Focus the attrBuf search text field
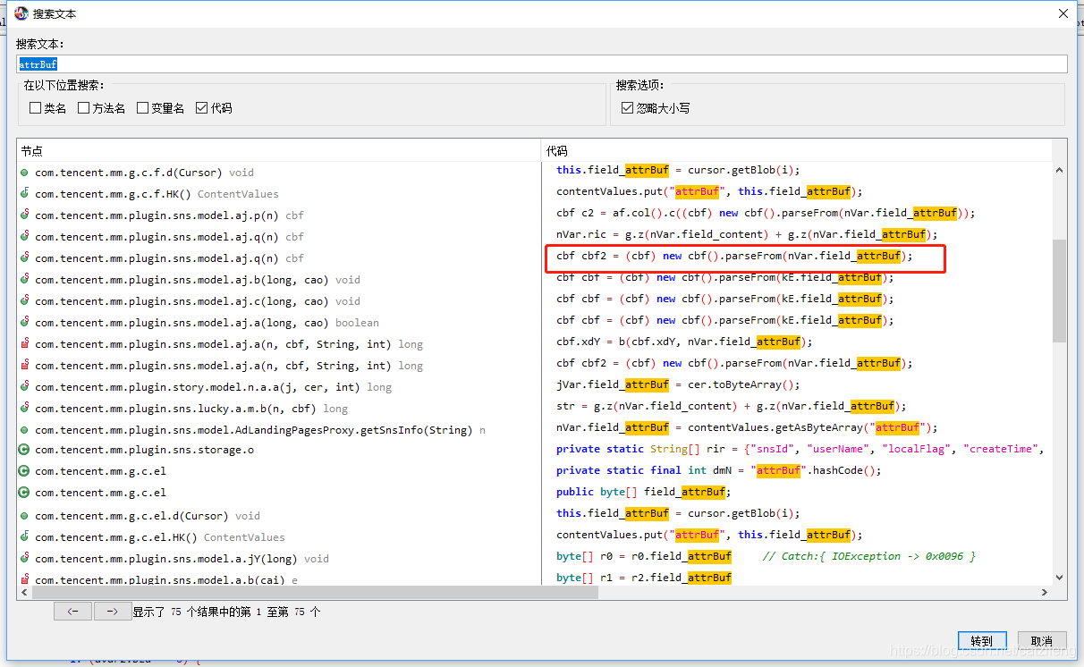The width and height of the screenshot is (1084, 667). tap(542, 64)
